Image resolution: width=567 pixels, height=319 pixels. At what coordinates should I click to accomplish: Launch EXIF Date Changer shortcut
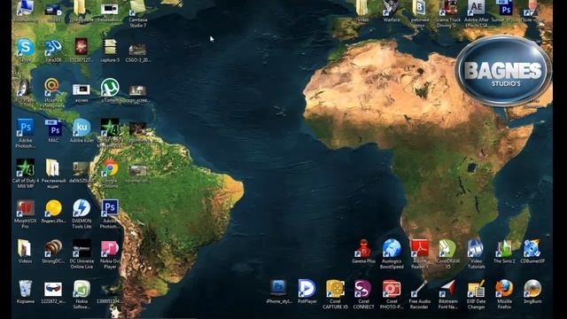coord(476,288)
